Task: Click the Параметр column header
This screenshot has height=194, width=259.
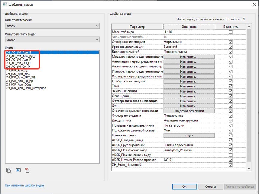Action: click(x=137, y=27)
